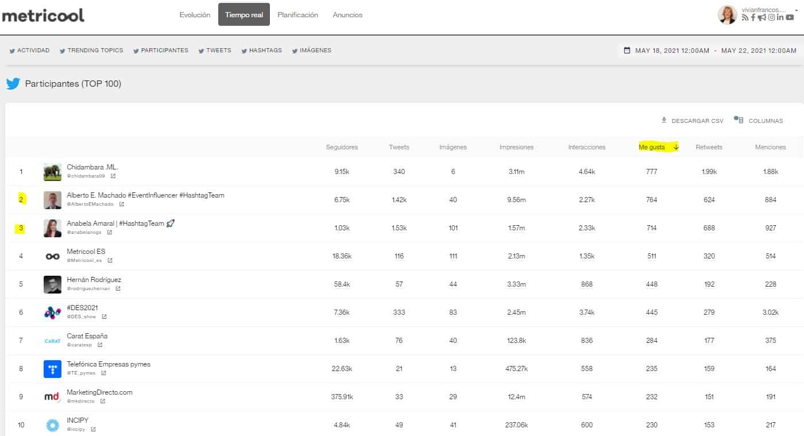Download the CSV file
Image resolution: width=804 pixels, height=436 pixels.
tap(693, 121)
